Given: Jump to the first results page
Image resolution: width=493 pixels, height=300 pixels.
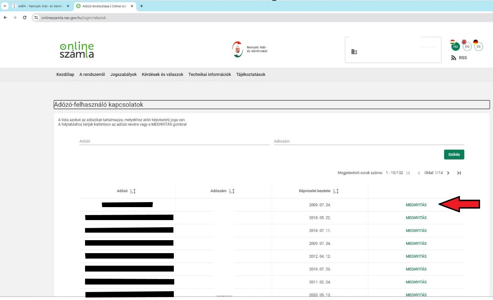Looking at the screenshot, I should pos(408,173).
